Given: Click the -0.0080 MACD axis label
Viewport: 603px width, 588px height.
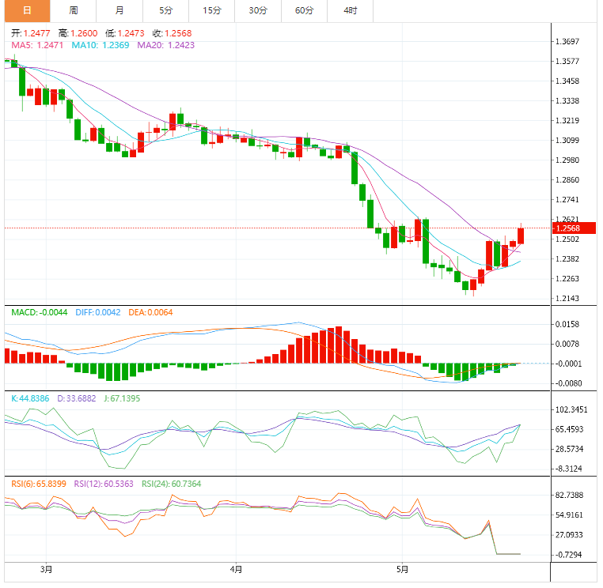Looking at the screenshot, I should pos(568,383).
